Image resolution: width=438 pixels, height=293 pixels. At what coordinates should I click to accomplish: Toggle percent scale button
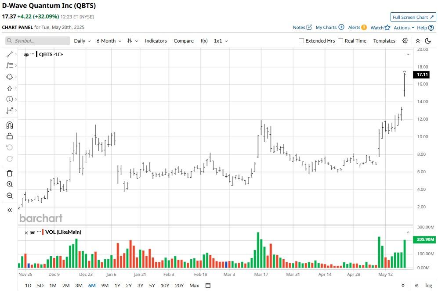(416, 286)
